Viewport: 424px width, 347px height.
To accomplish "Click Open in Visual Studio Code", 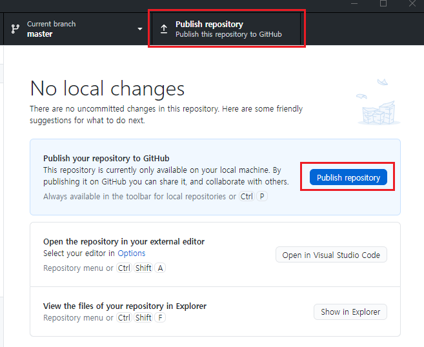I will point(331,255).
